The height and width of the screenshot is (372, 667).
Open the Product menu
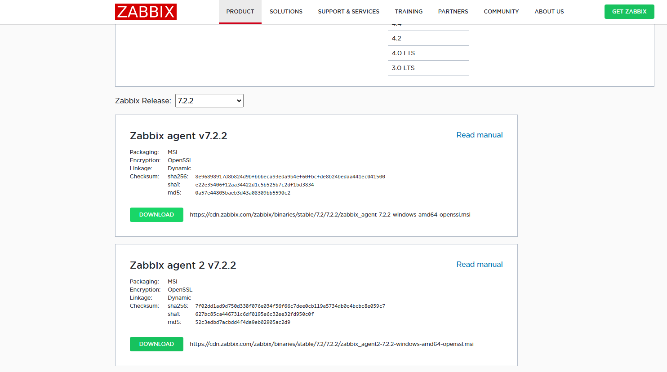[240, 12]
